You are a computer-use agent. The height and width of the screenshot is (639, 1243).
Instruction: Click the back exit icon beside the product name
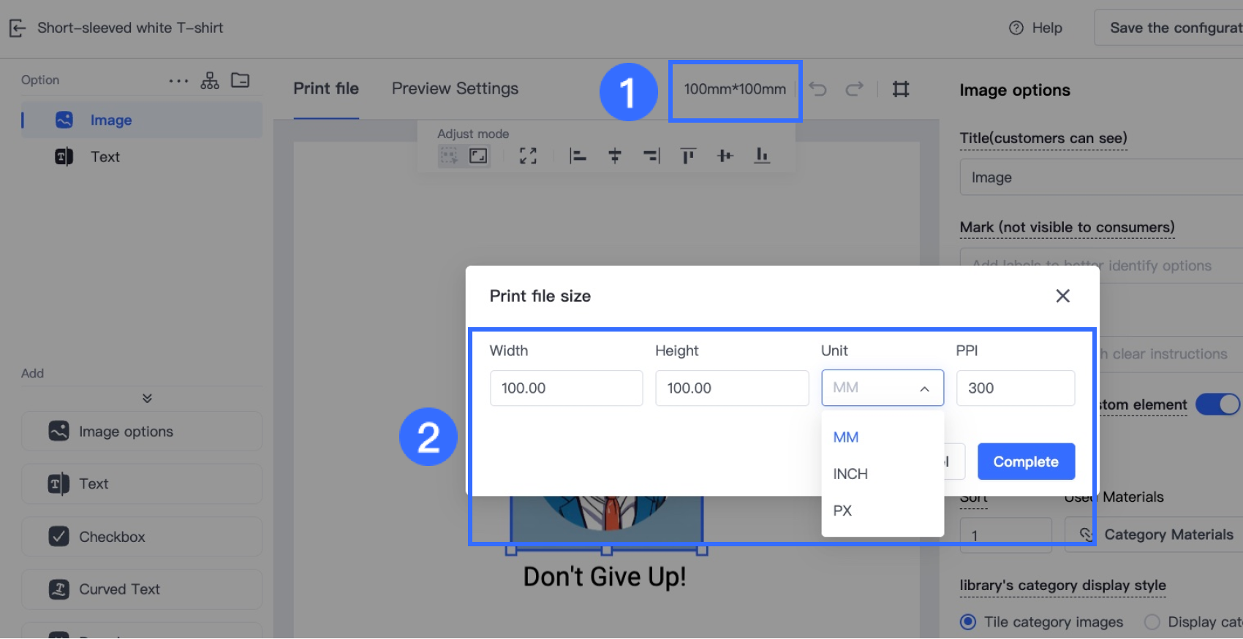coord(18,28)
